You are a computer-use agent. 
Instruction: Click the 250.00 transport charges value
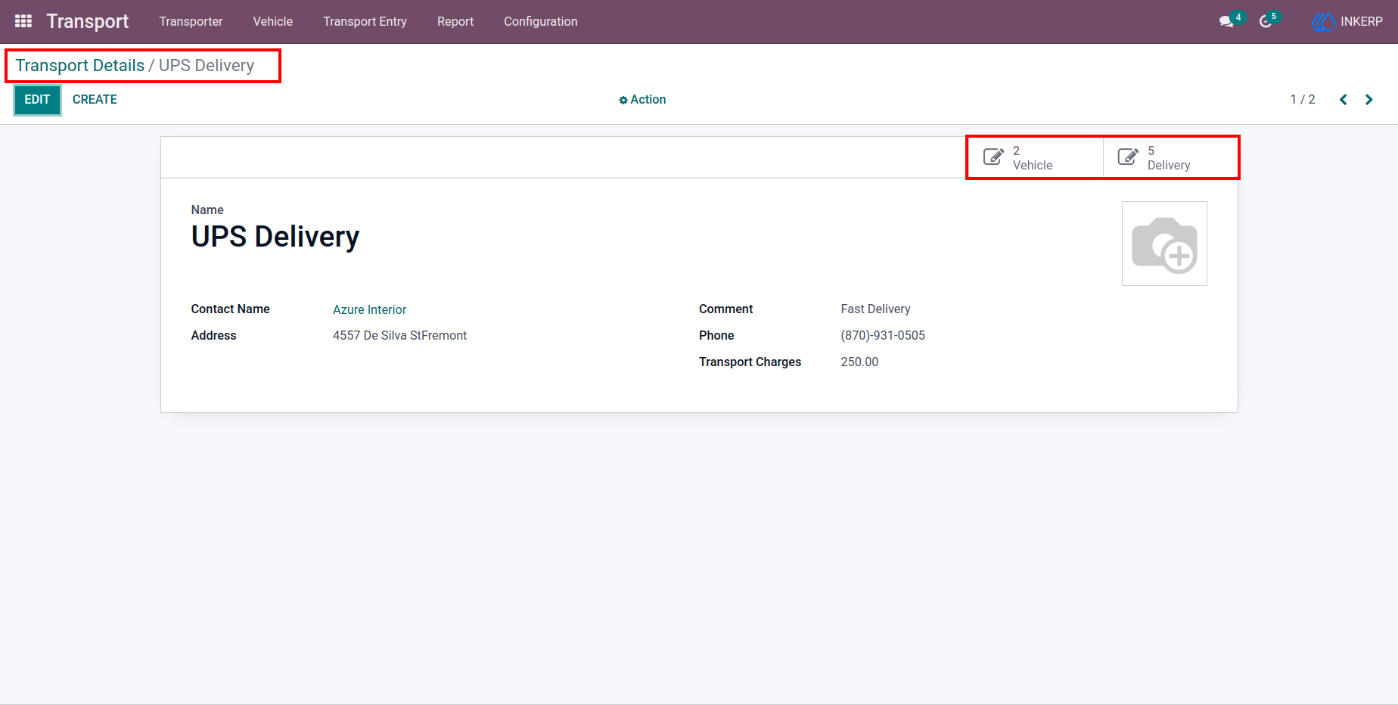(859, 362)
